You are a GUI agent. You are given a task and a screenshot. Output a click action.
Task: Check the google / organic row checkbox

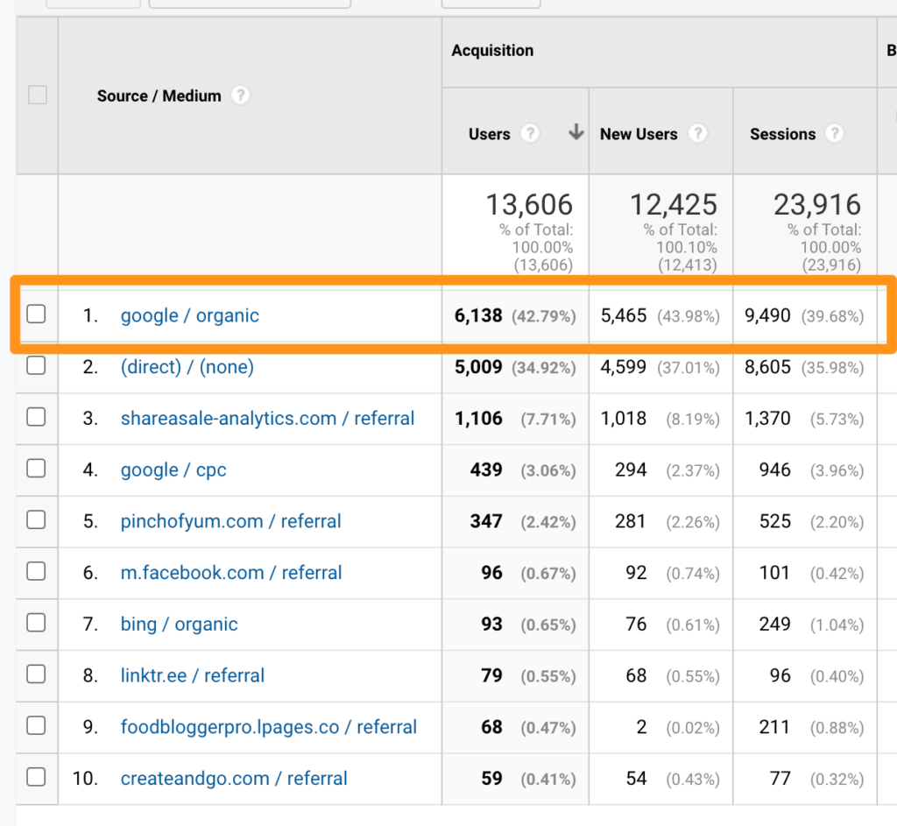click(36, 314)
